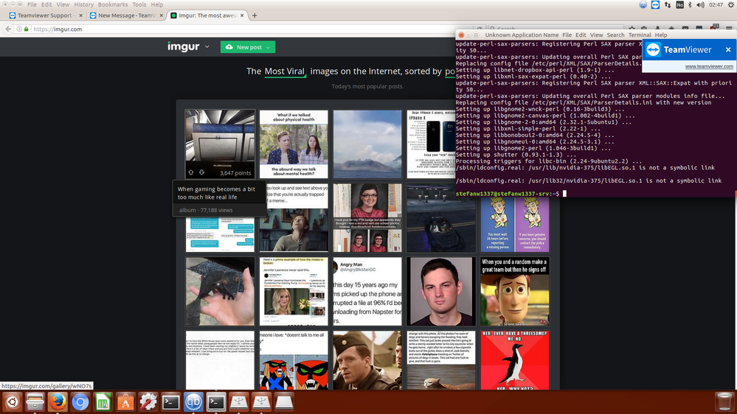Open Firefox History menu
This screenshot has height=414, width=737.
[83, 4]
